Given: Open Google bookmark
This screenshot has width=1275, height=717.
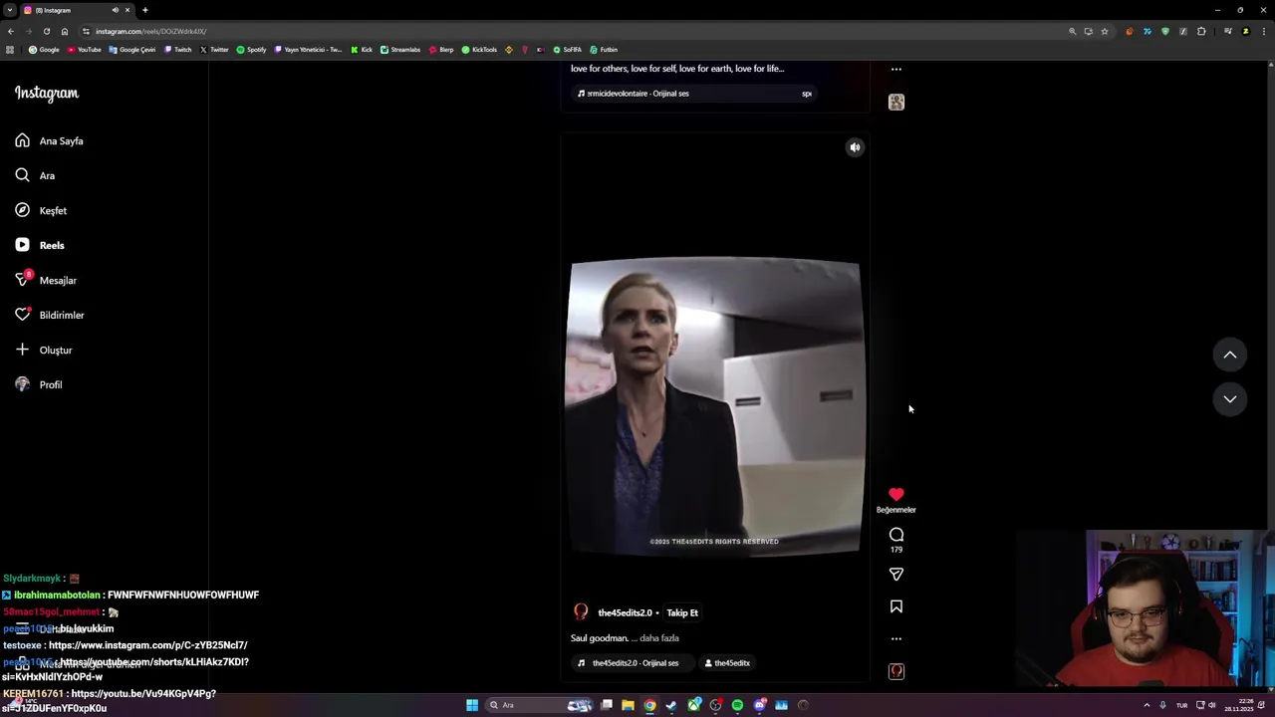Looking at the screenshot, I should tap(44, 50).
